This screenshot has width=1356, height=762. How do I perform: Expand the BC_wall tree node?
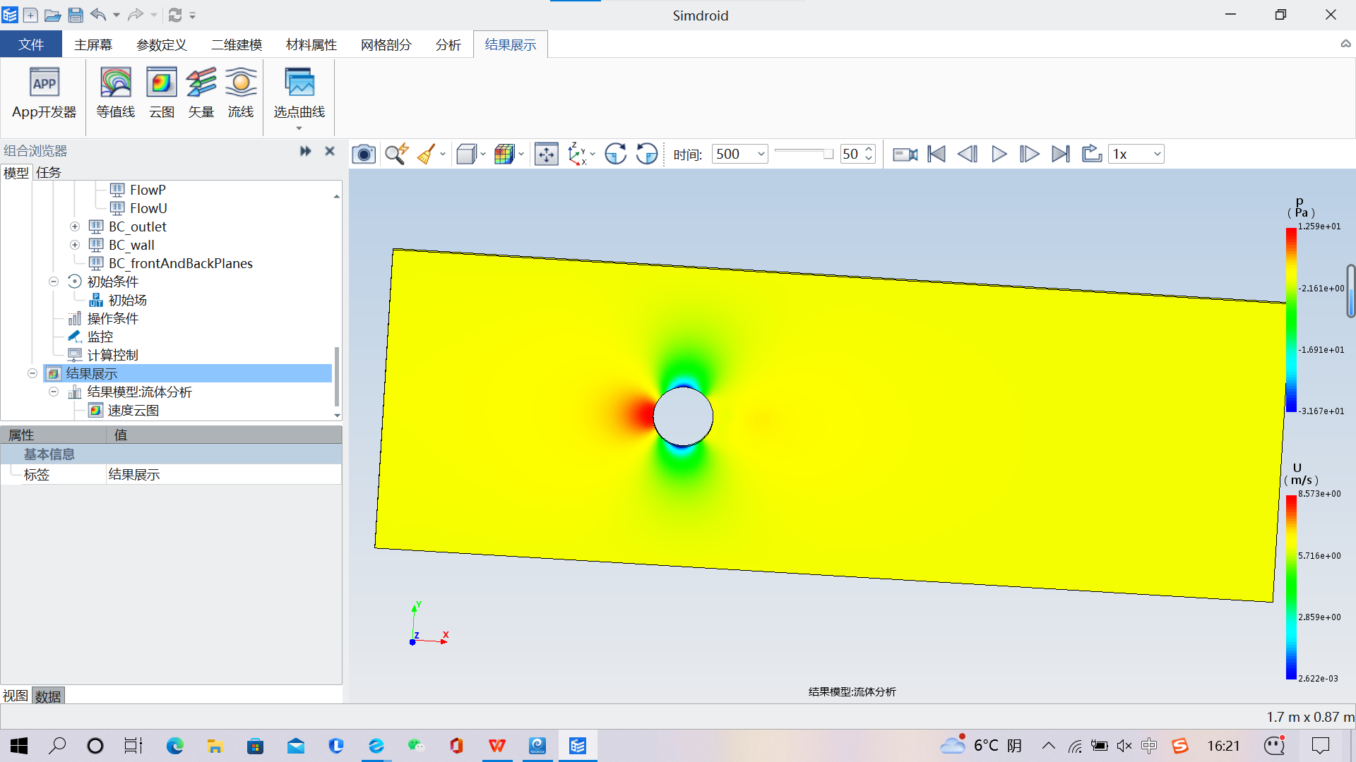(75, 245)
